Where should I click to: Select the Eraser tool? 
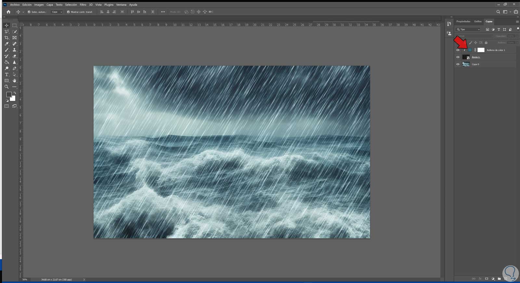click(x=14, y=56)
